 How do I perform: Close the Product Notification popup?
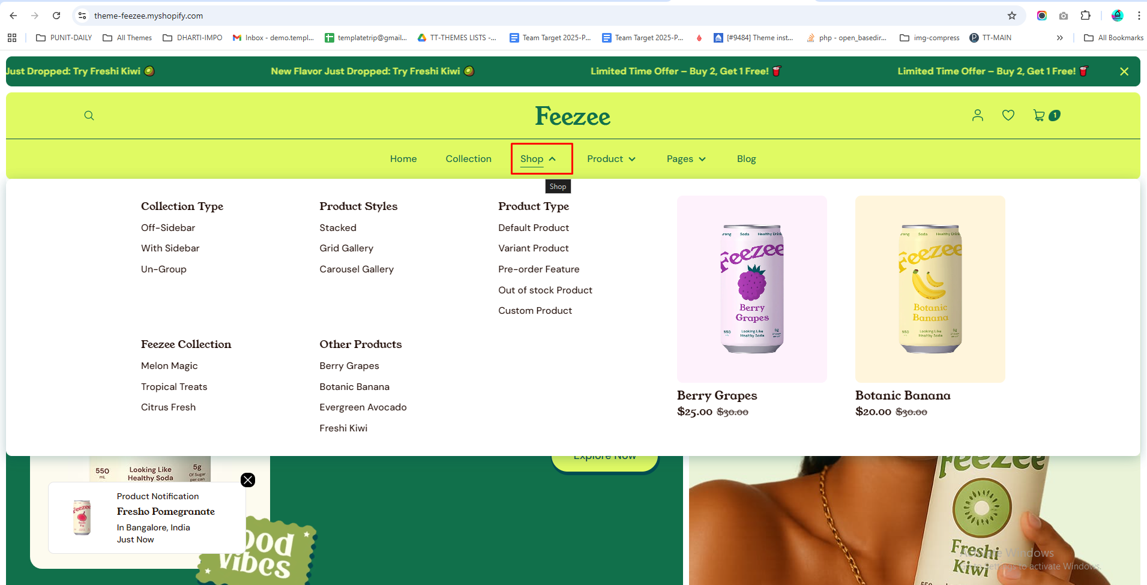[x=248, y=480]
